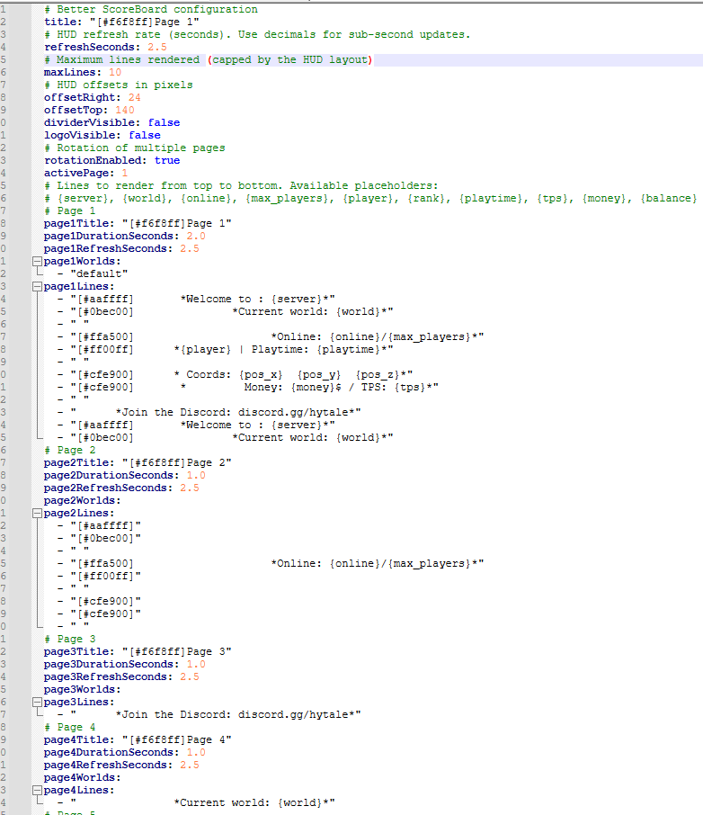Viewport: 703px width, 815px height.
Task: Click the offsetTop value 140
Action: point(124,110)
